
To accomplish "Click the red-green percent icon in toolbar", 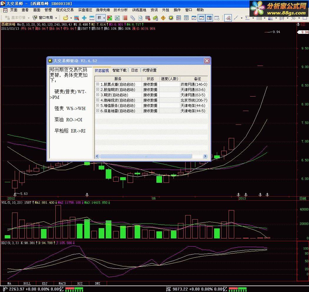I will tap(110, 18).
